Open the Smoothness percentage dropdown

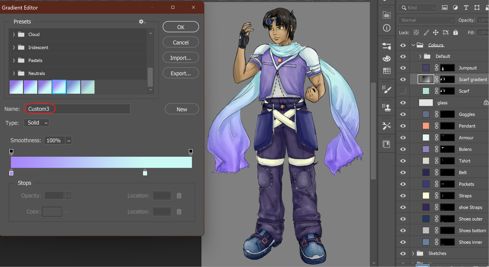[69, 141]
